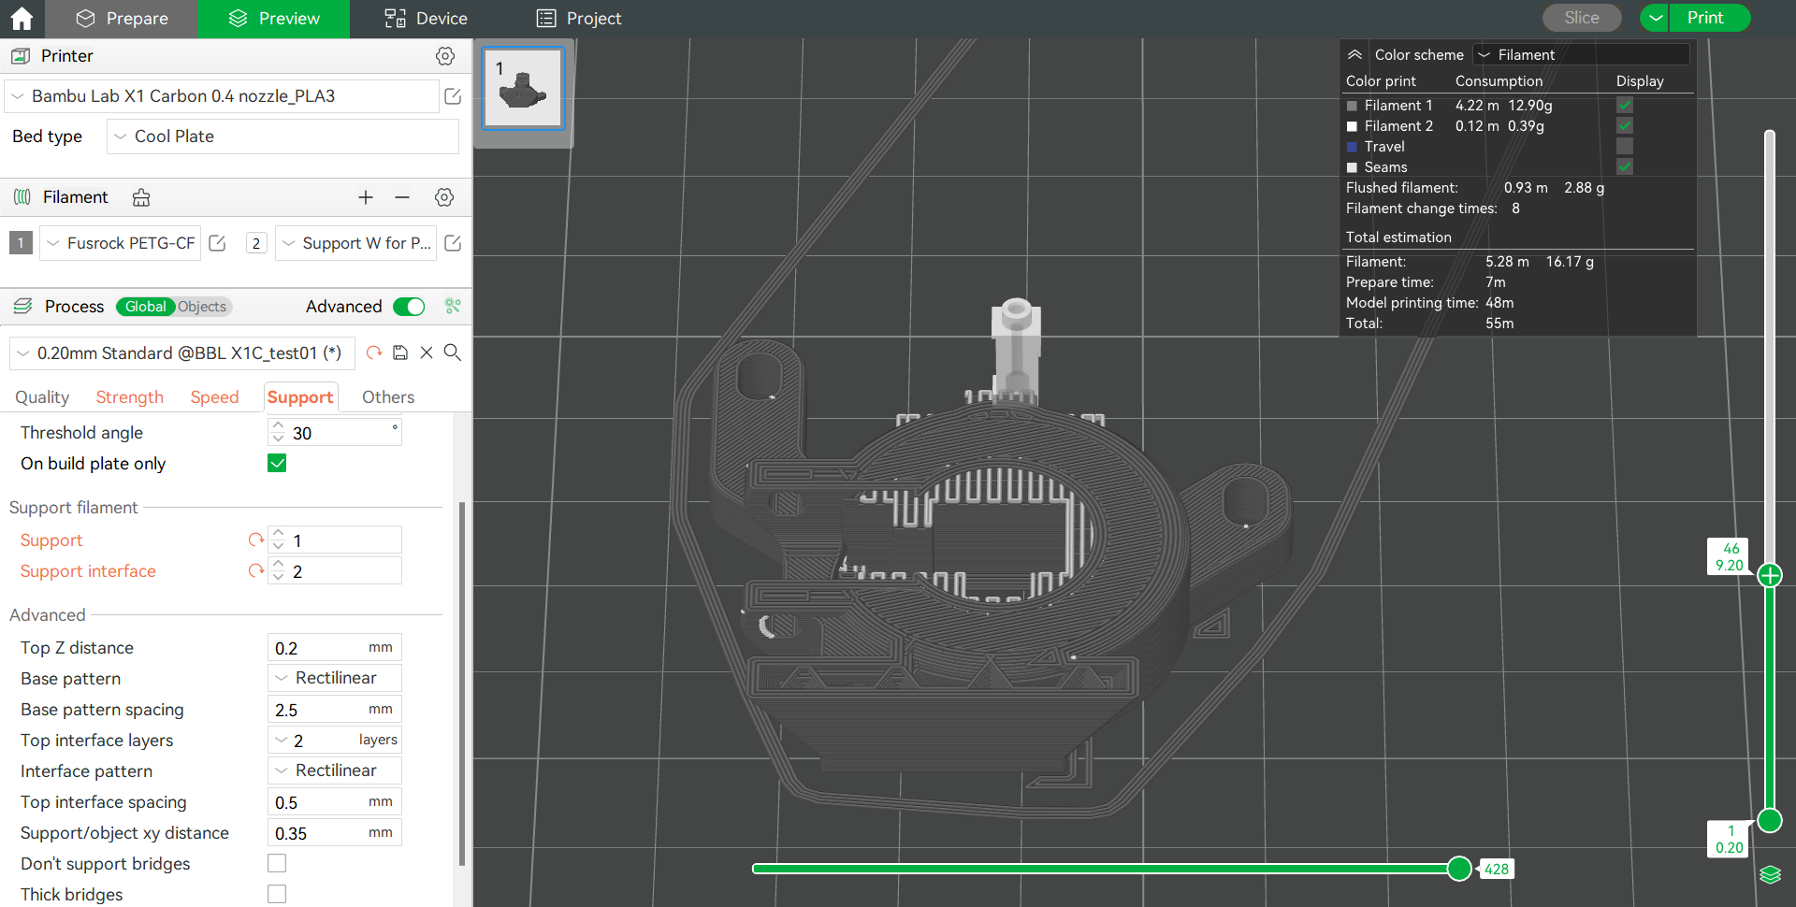The width and height of the screenshot is (1796, 907).
Task: Open compare presets icon in Process header
Action: pyautogui.click(x=453, y=307)
